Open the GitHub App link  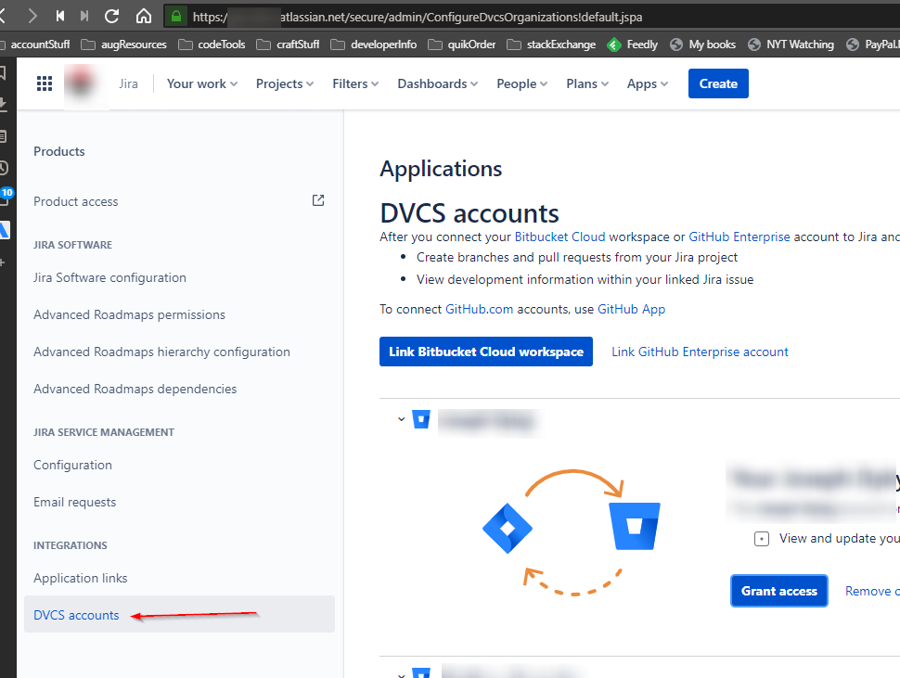[631, 309]
